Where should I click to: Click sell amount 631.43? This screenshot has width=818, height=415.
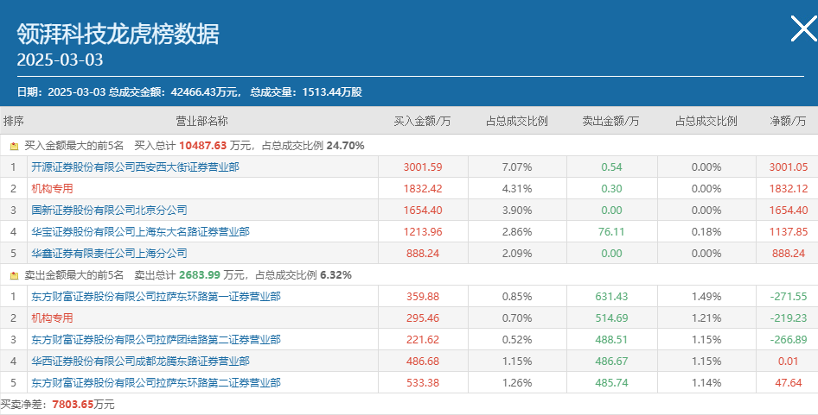pos(611,297)
